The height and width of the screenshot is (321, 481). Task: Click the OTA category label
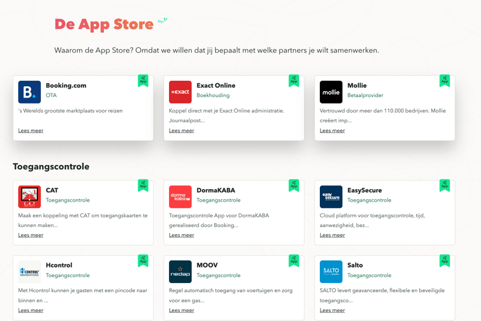[x=51, y=95]
